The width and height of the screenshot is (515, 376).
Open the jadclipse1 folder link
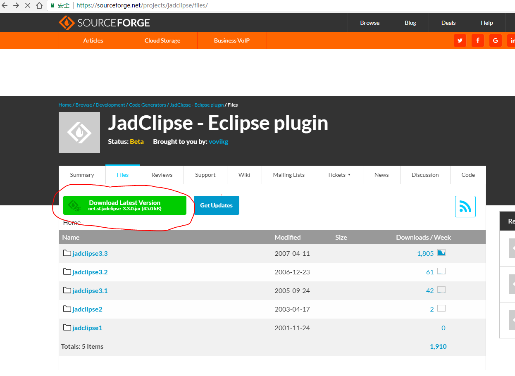point(87,328)
